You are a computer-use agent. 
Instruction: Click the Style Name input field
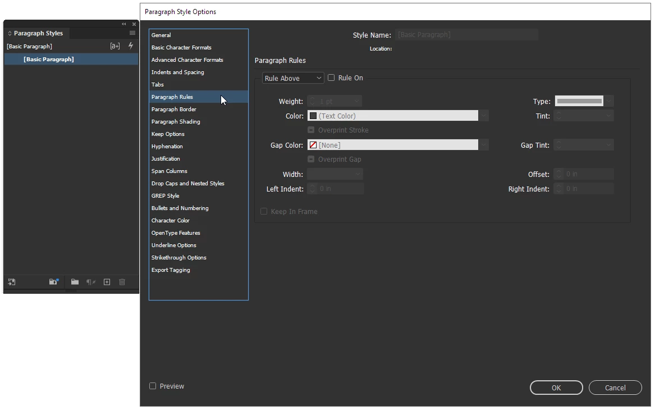point(466,35)
